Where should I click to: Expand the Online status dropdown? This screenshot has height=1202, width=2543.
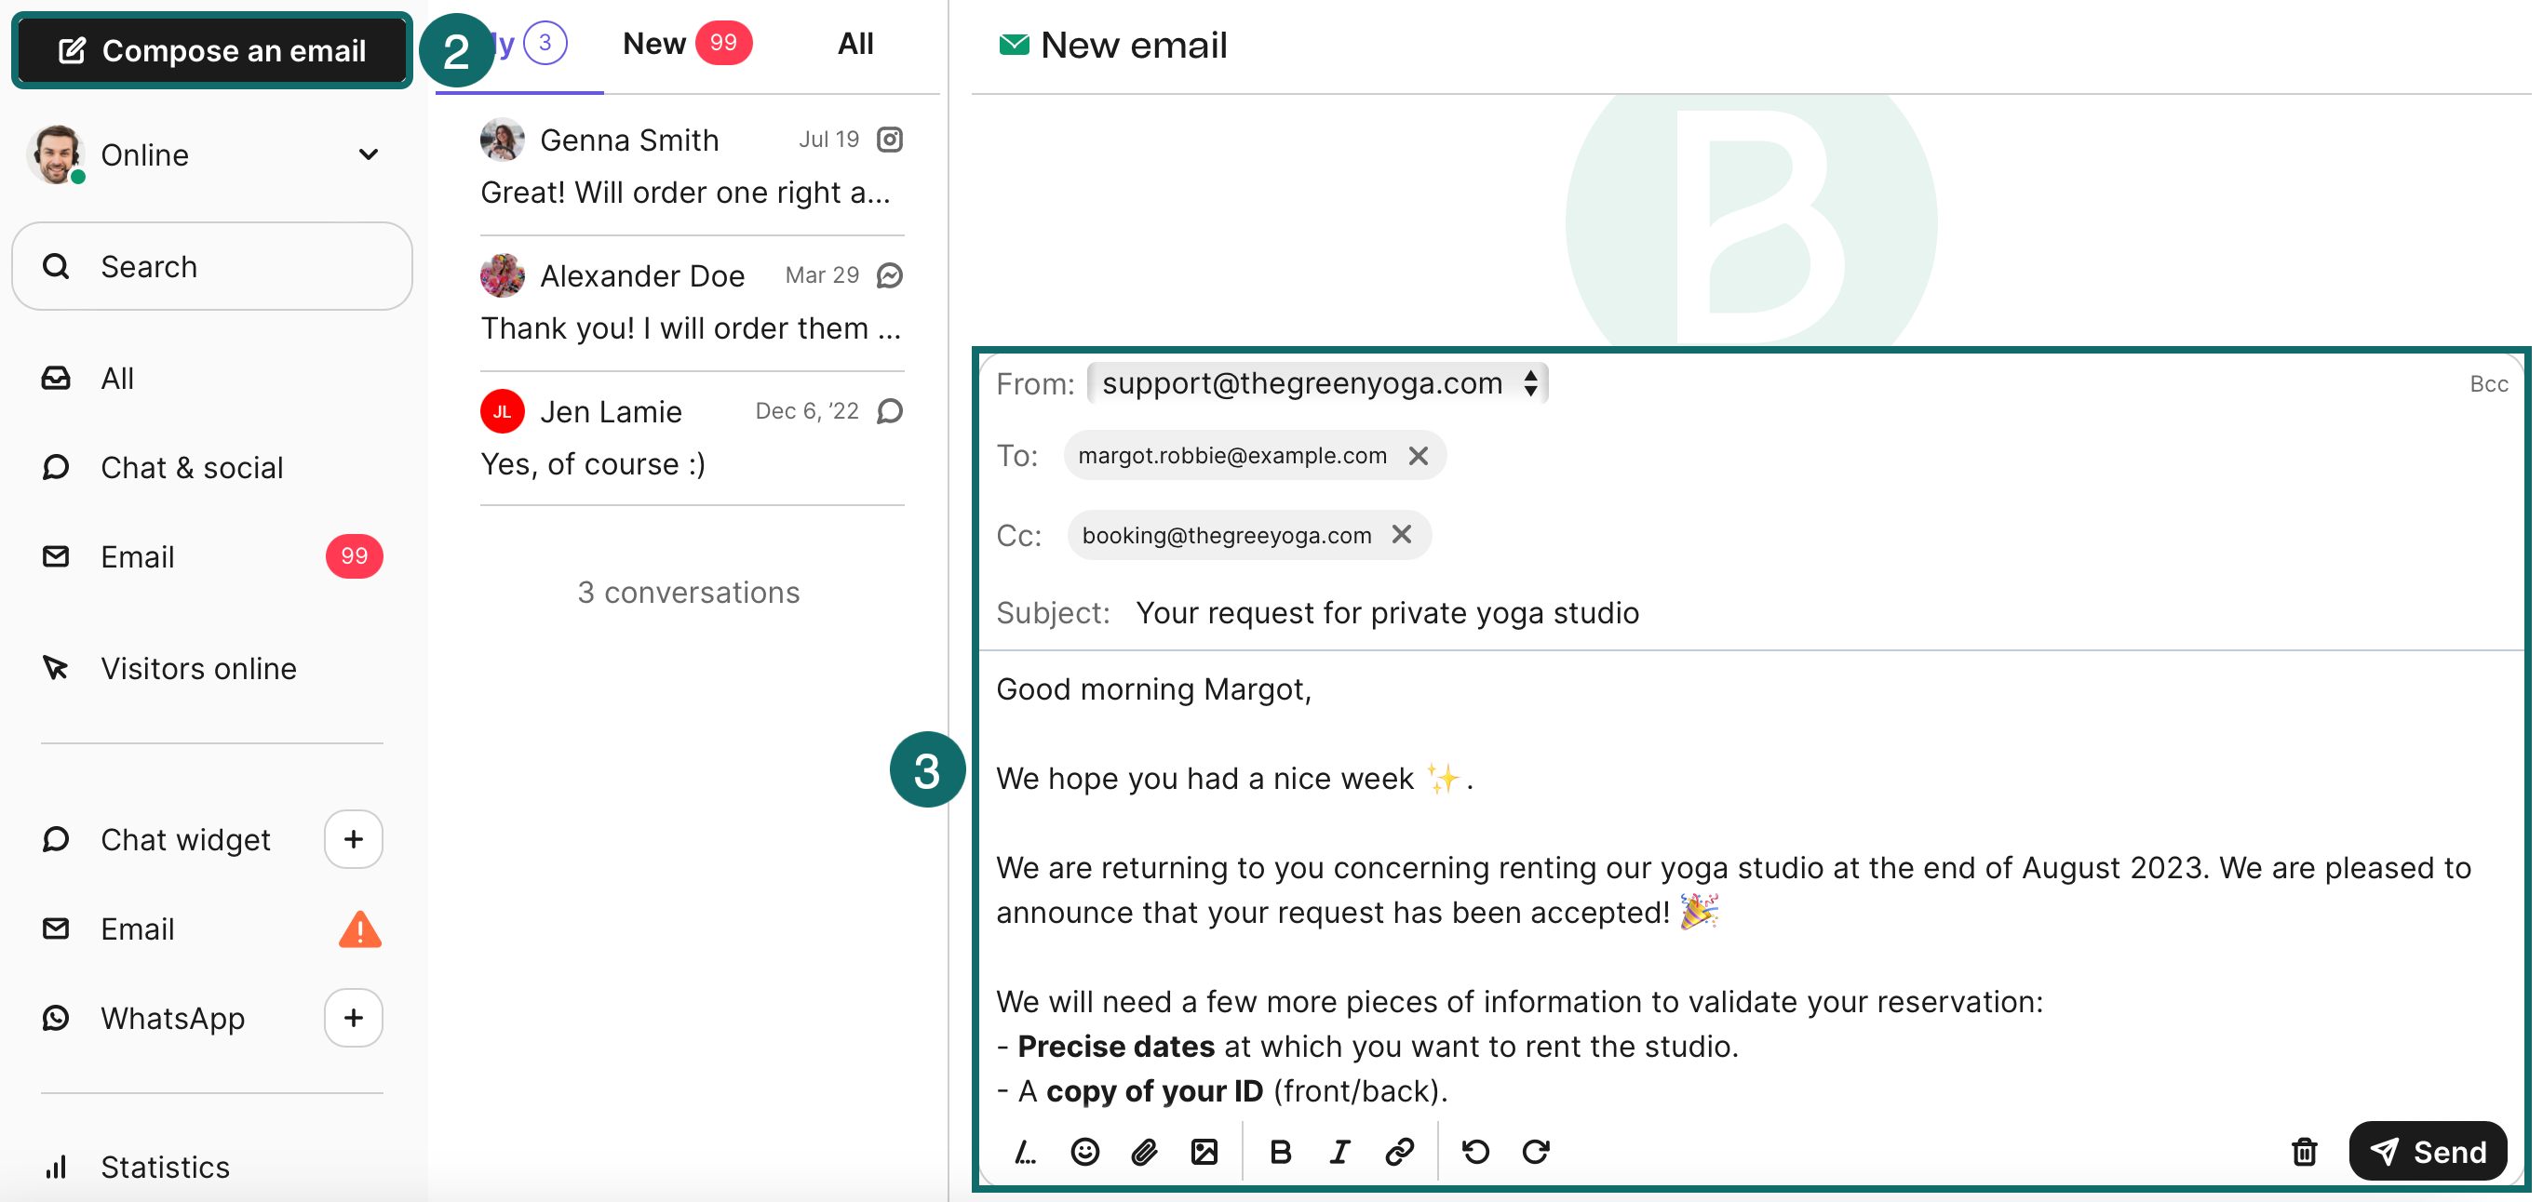(368, 154)
